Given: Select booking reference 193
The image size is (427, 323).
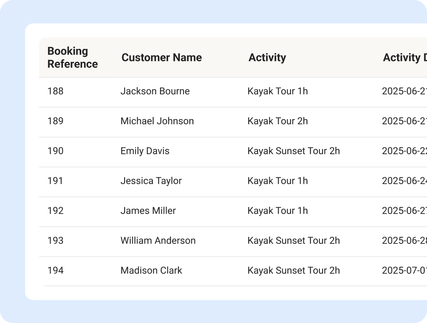Looking at the screenshot, I should (55, 241).
